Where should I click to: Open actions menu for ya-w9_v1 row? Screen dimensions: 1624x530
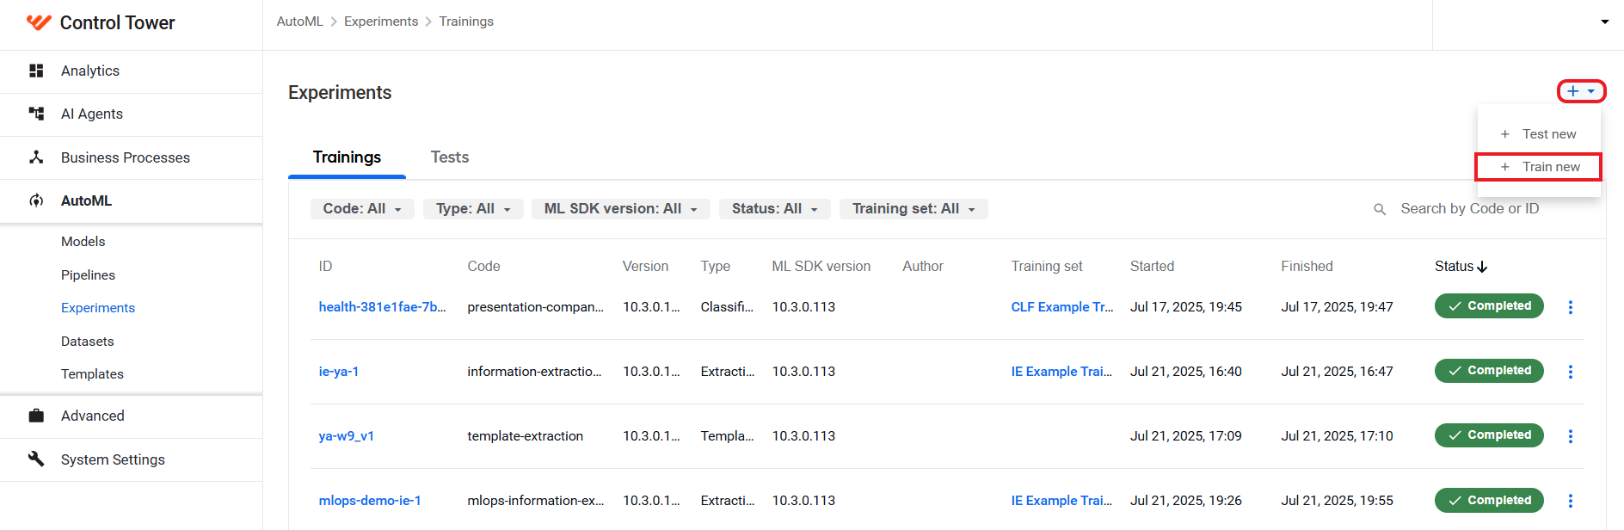coord(1571,436)
